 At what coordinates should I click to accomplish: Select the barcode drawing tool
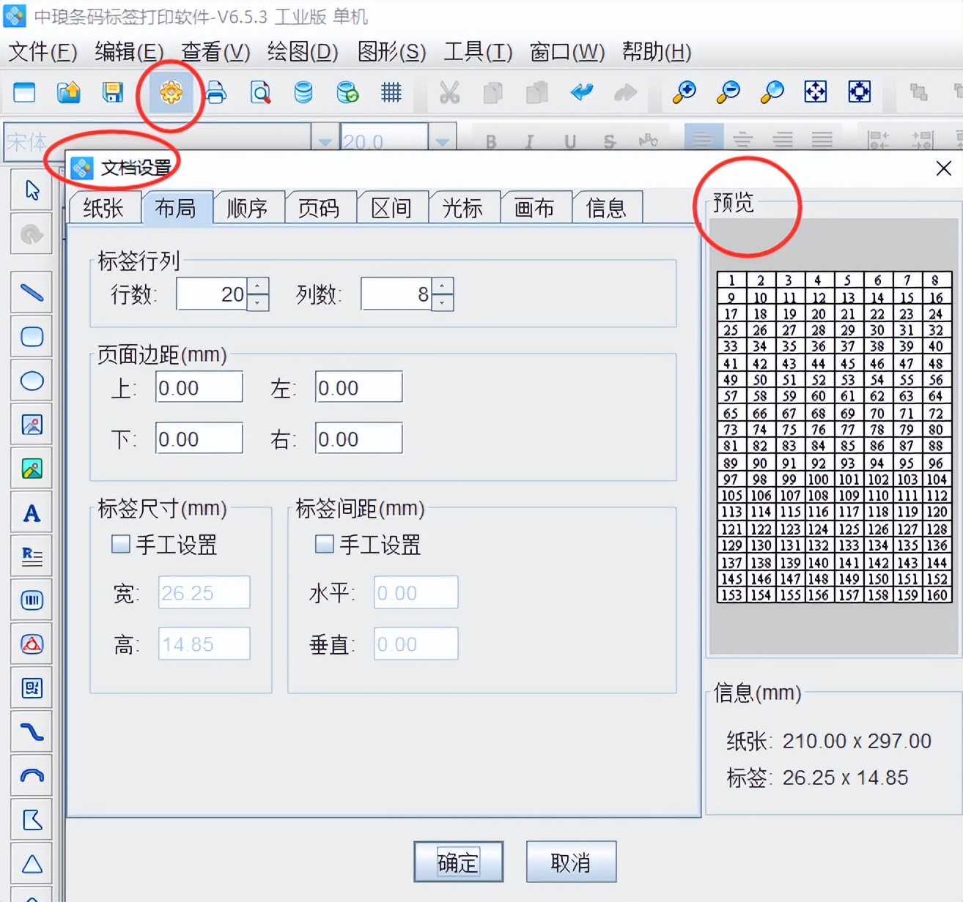(x=32, y=600)
